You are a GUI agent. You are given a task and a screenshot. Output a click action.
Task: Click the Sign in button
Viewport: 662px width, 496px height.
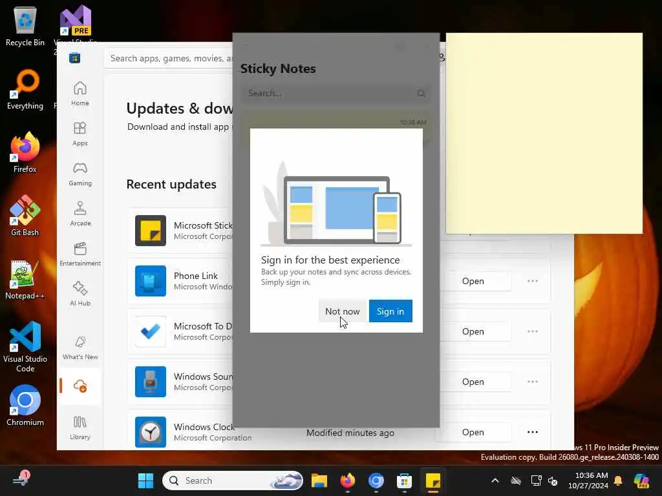tap(390, 311)
